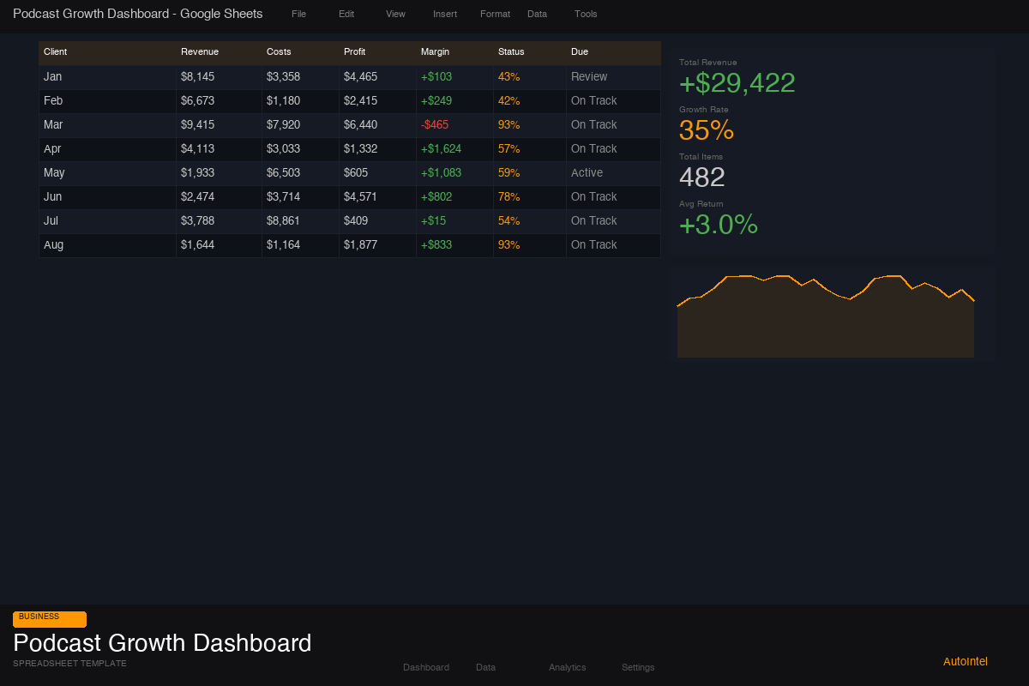Click margin cell +$1,624
1029x686 pixels.
(x=454, y=149)
